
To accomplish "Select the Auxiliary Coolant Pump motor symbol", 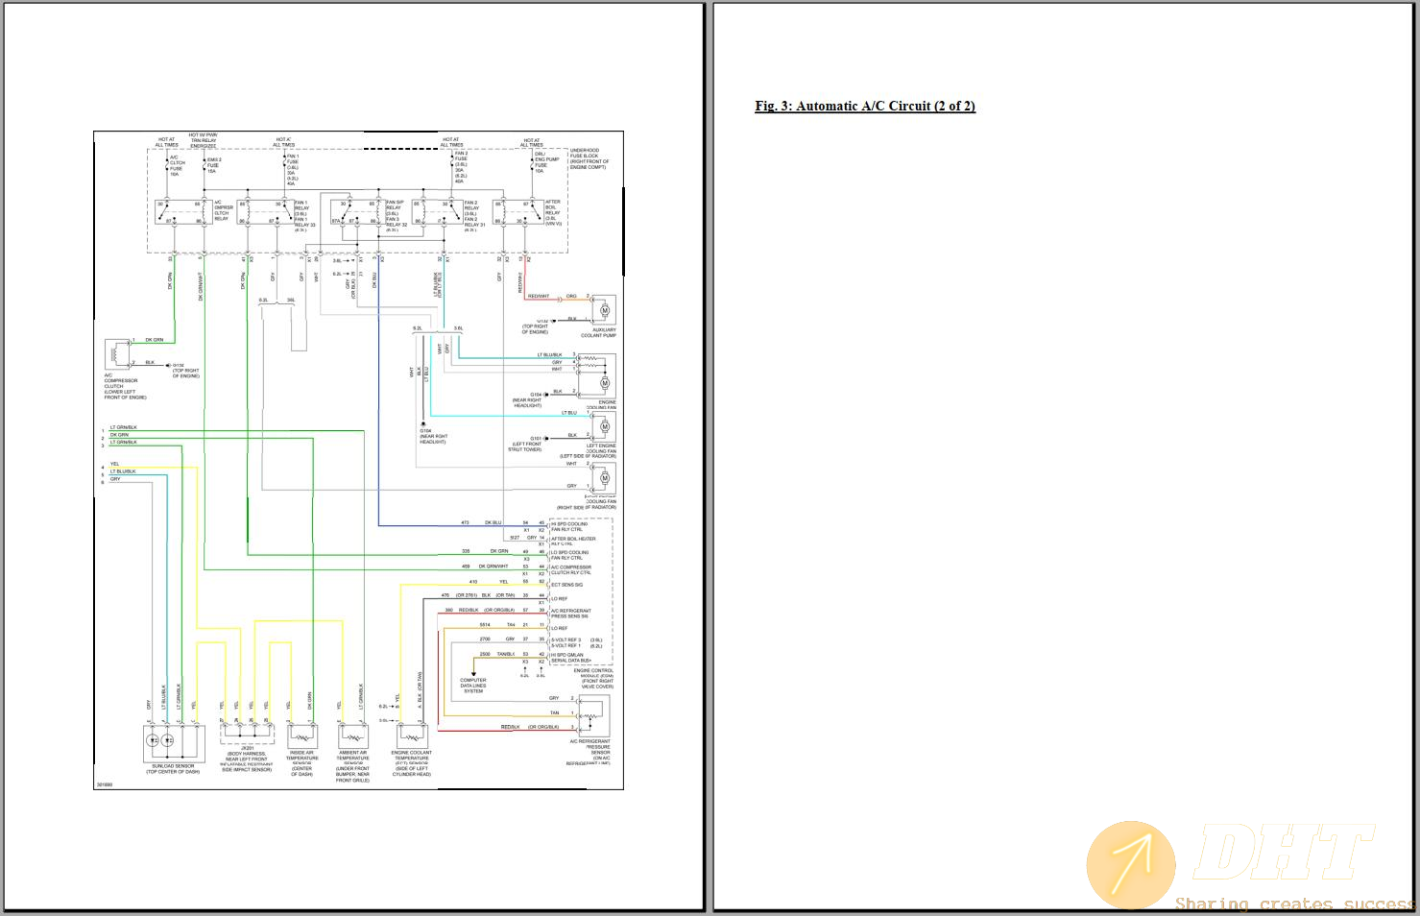I will coord(604,311).
